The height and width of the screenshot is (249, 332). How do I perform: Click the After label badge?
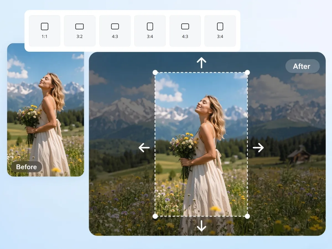(x=302, y=66)
